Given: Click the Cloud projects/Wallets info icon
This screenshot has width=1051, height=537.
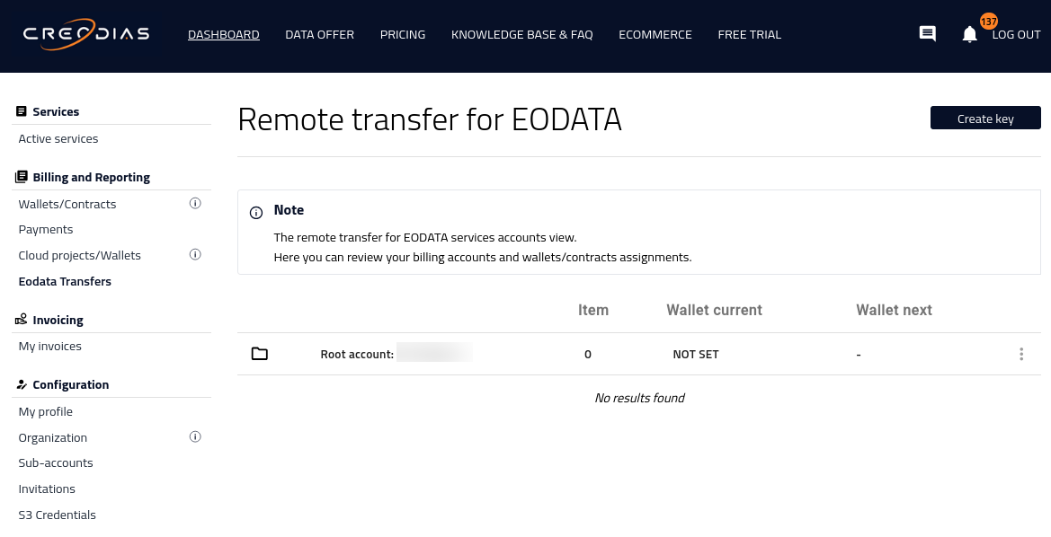Looking at the screenshot, I should [x=195, y=255].
